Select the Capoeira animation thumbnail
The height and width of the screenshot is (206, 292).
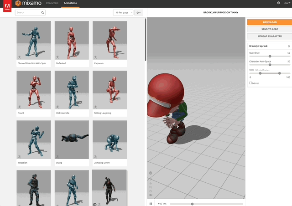109,40
